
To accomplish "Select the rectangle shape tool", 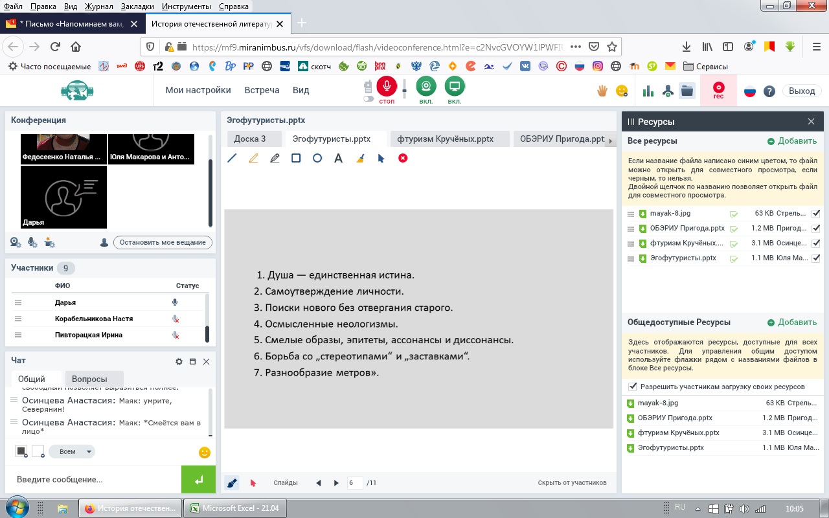I will coord(296,158).
